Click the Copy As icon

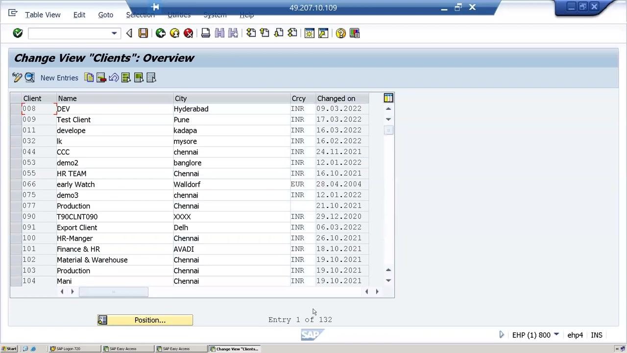(x=89, y=77)
